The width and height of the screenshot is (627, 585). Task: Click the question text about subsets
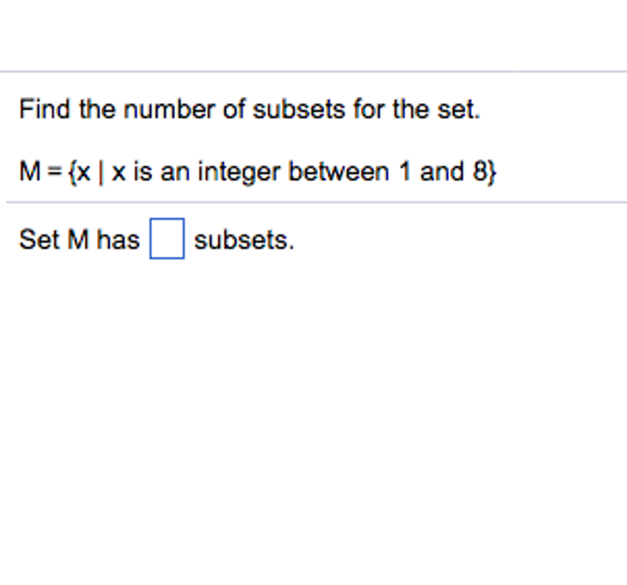249,109
